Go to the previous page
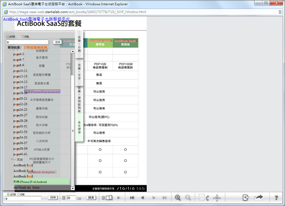The image size is (285, 206). pyautogui.click(x=142, y=198)
